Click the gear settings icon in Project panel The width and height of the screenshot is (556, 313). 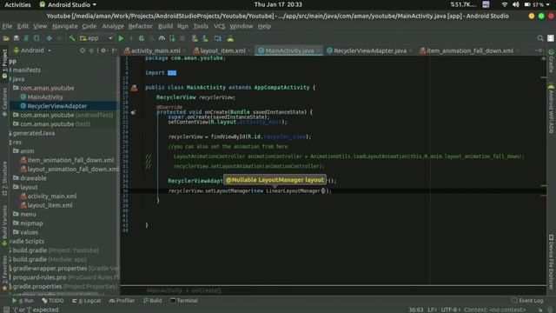point(103,50)
